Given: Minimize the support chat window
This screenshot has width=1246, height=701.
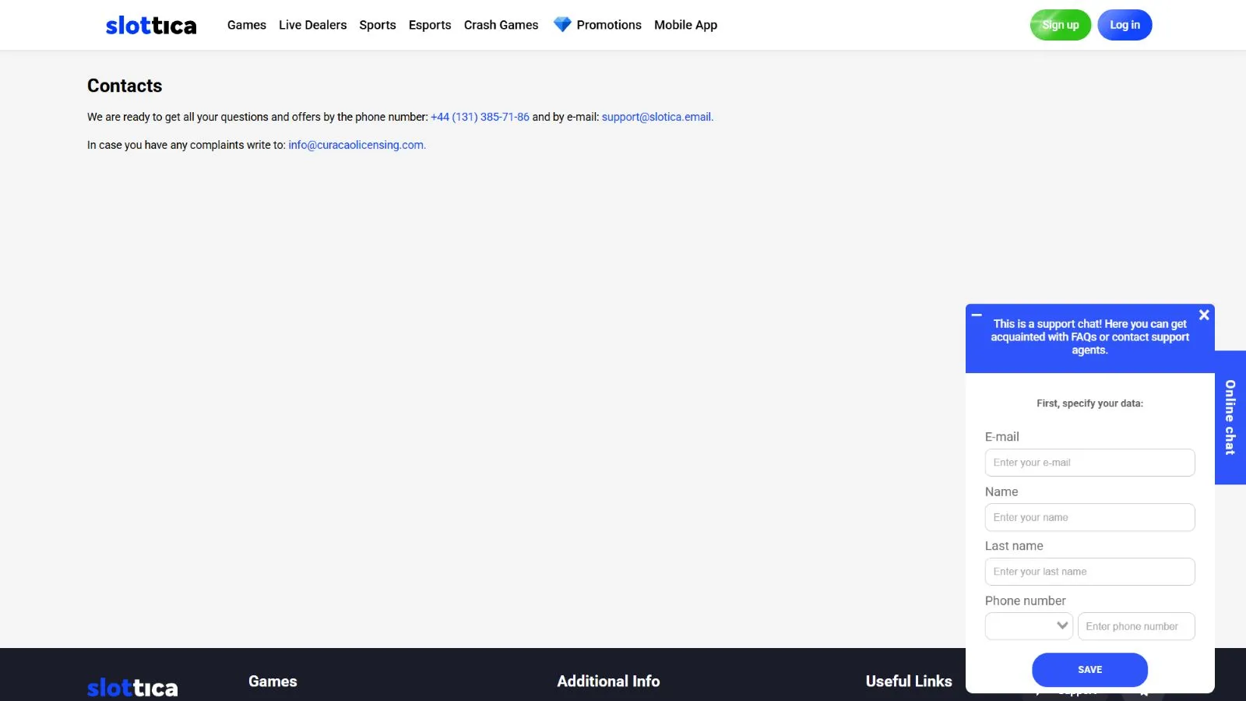Looking at the screenshot, I should [x=977, y=315].
